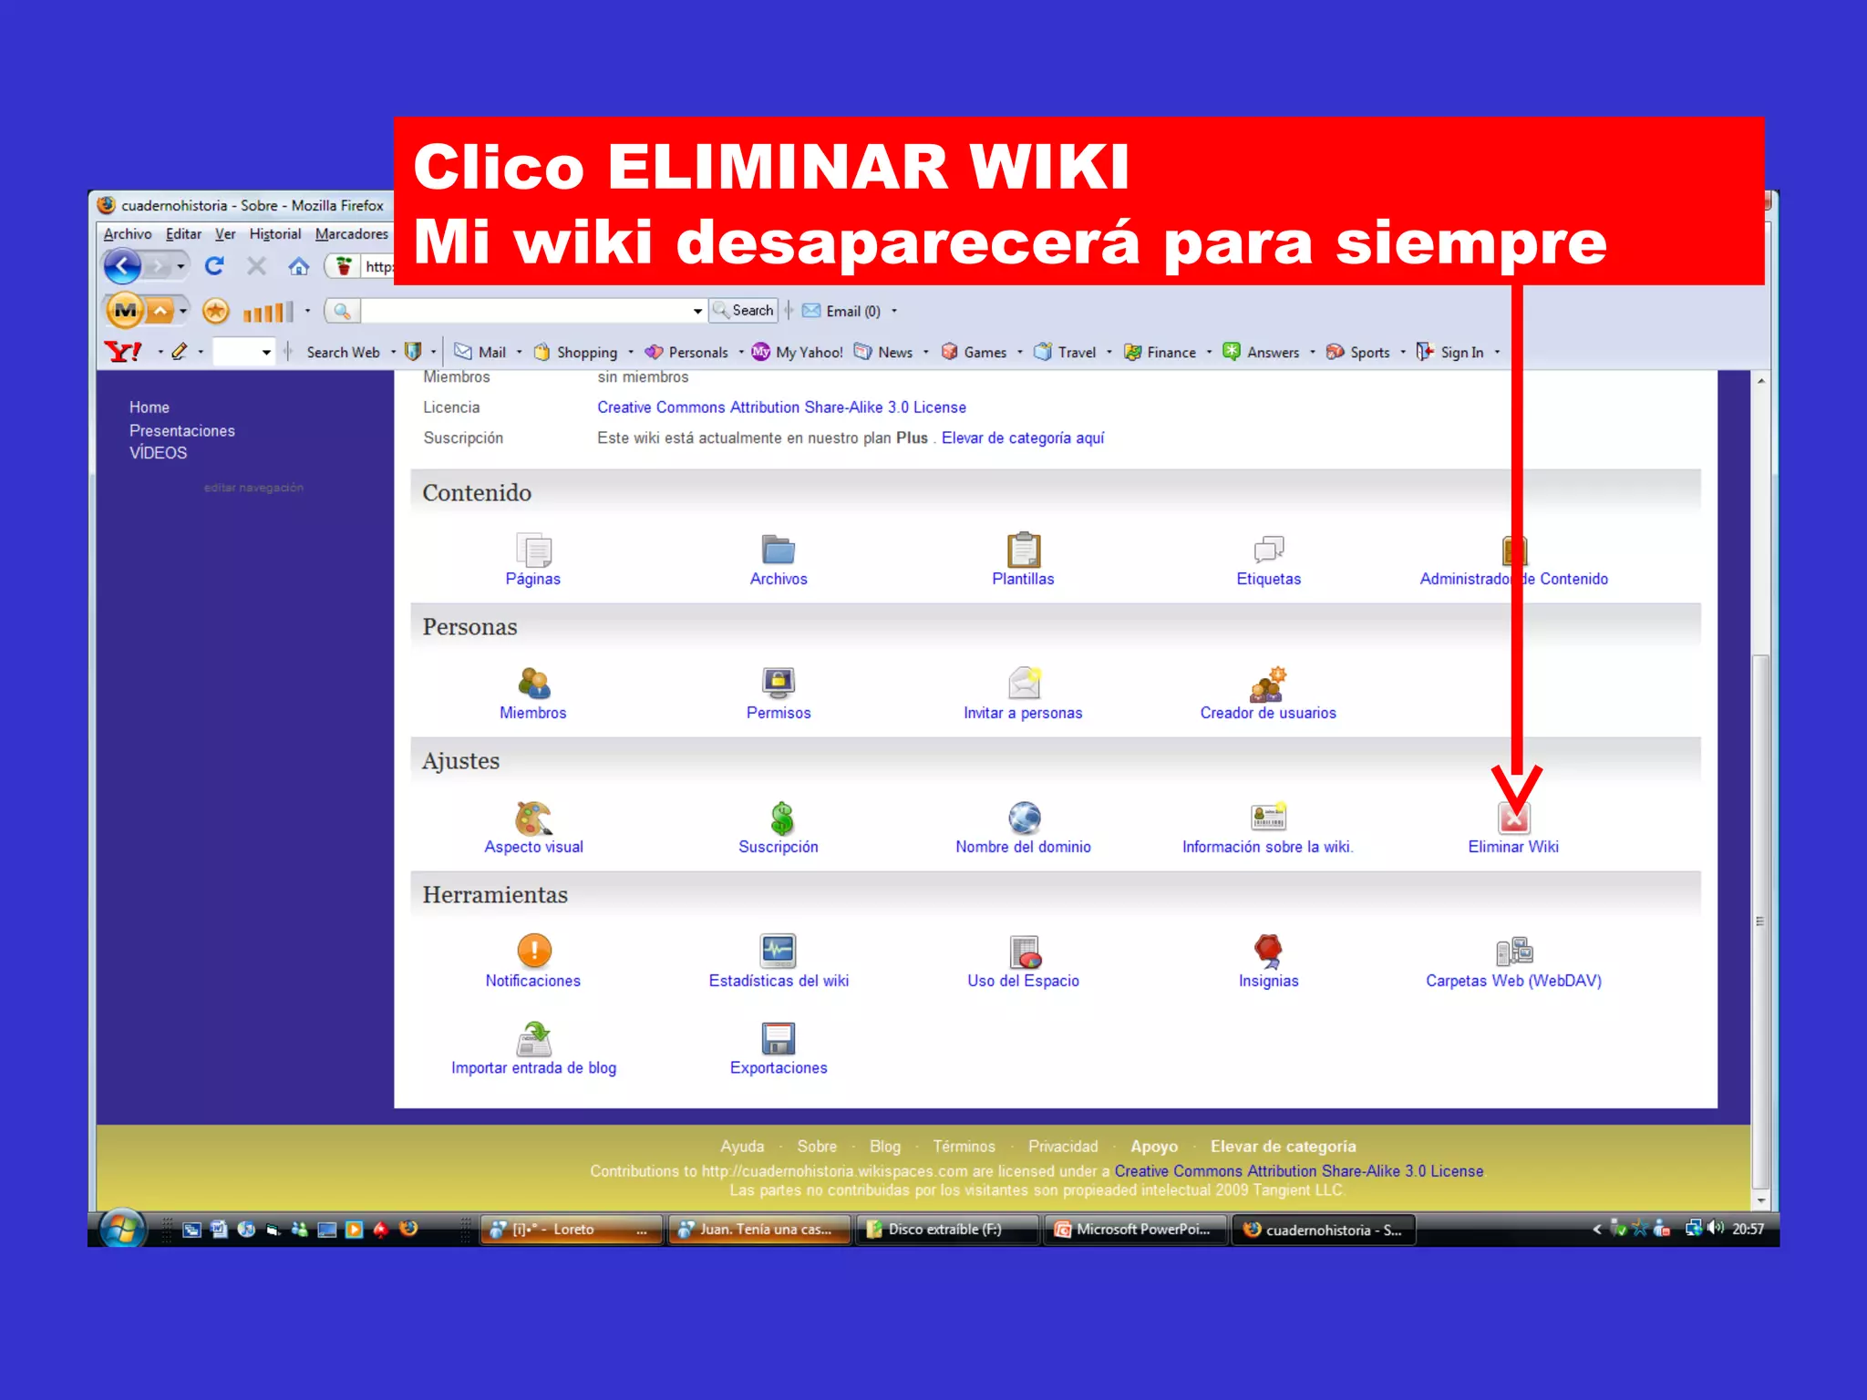1867x1400 pixels.
Task: Click the page vertical scrollbar thumb
Action: click(x=1761, y=920)
